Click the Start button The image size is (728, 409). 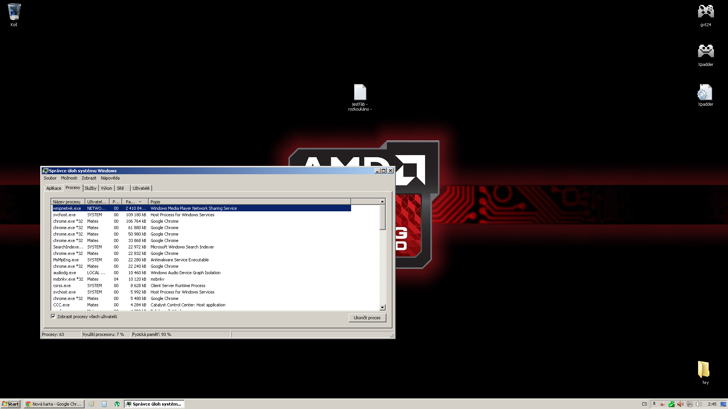(10, 404)
